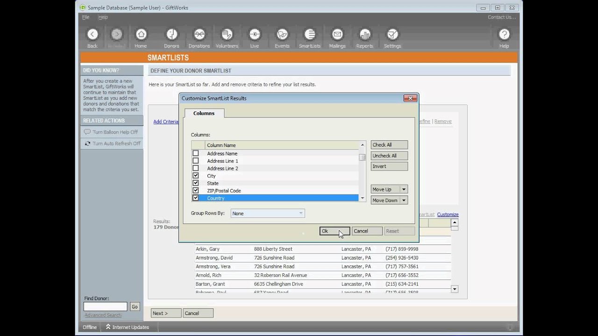
Task: Open the Volunteers toolbar icon
Action: (227, 35)
